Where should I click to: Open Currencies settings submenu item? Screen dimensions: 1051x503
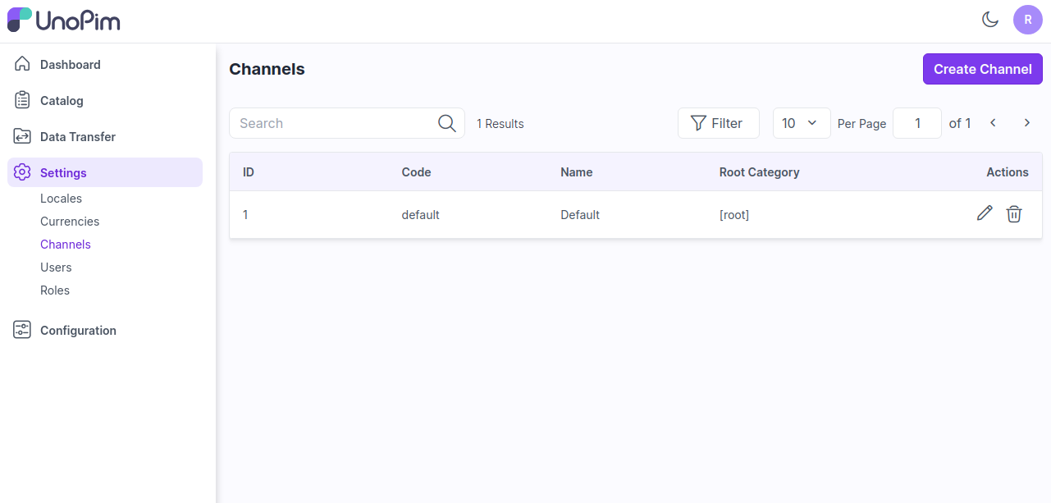70,222
